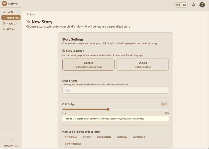Click the New Story page title
The height and width of the screenshot is (149, 209).
[x=42, y=22]
